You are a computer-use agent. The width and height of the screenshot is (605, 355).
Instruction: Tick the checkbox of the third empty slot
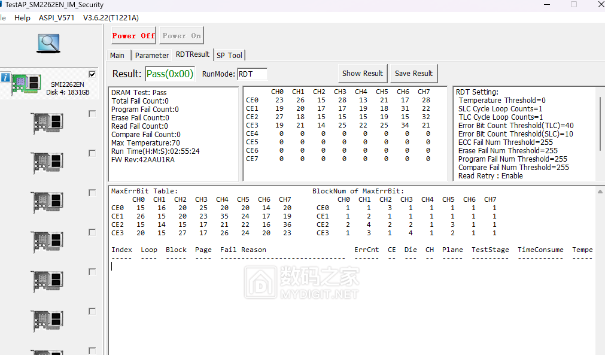pos(92,193)
